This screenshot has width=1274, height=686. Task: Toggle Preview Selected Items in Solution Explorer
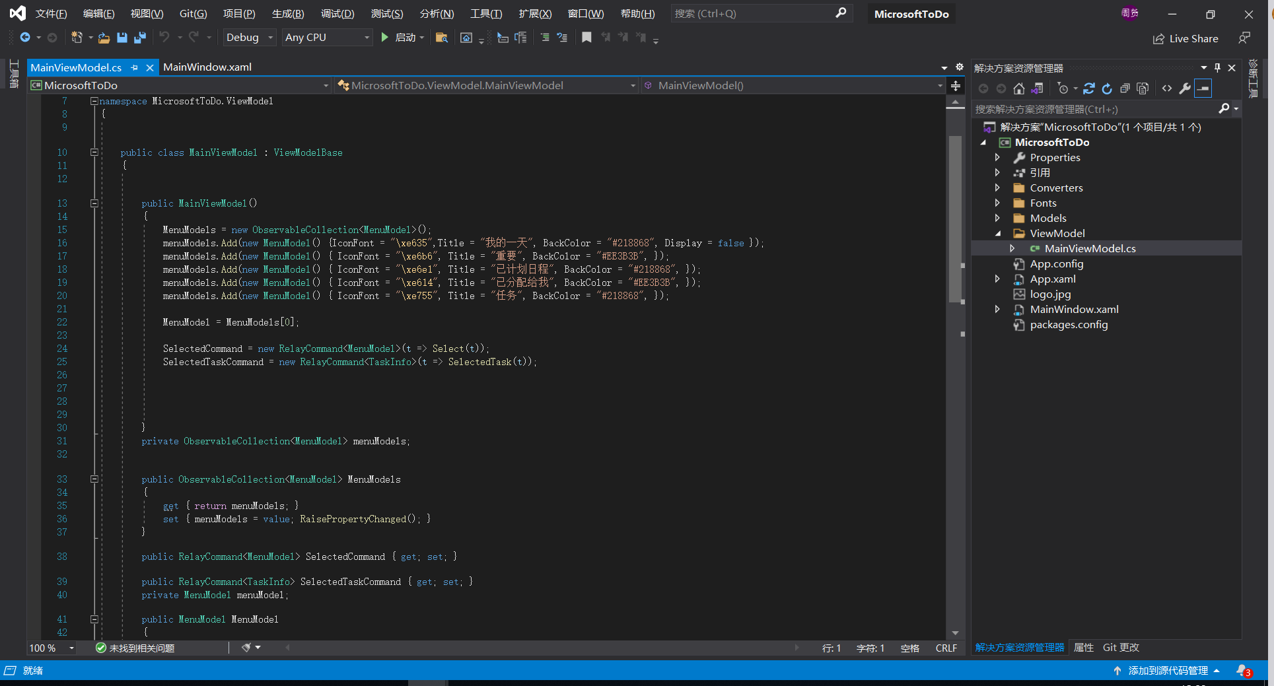pos(1143,88)
